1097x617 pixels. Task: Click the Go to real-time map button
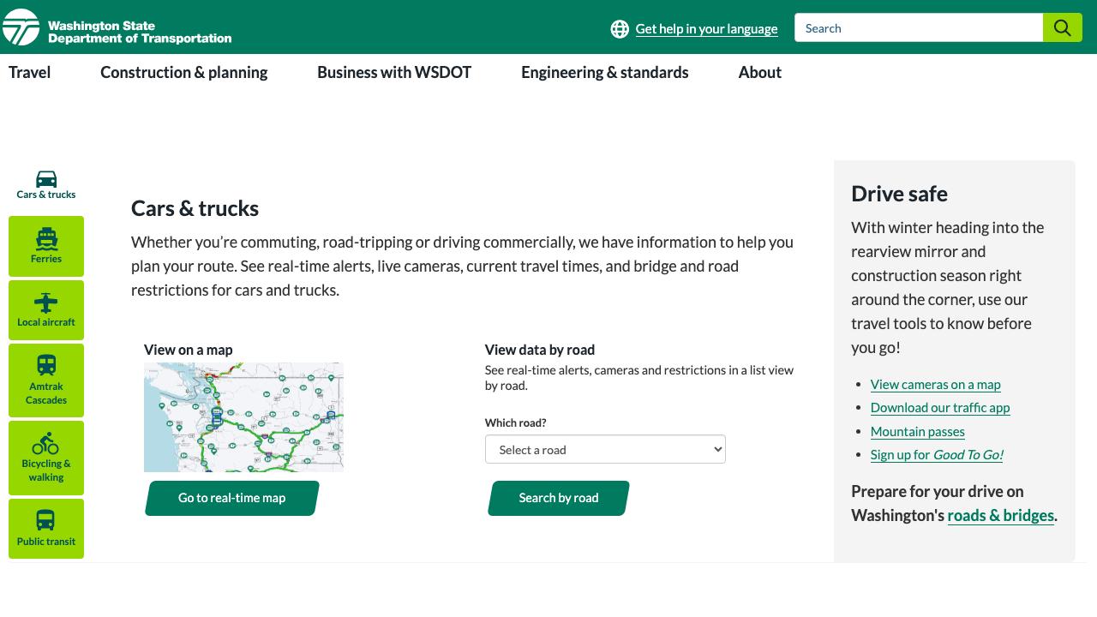click(x=231, y=498)
